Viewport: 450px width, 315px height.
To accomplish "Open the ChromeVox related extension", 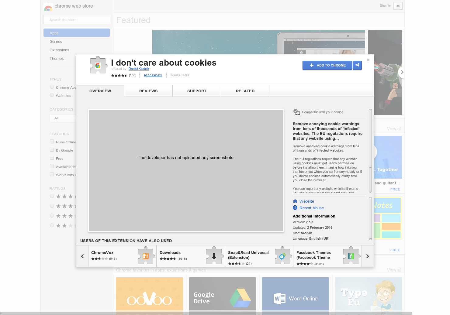I will click(x=122, y=256).
